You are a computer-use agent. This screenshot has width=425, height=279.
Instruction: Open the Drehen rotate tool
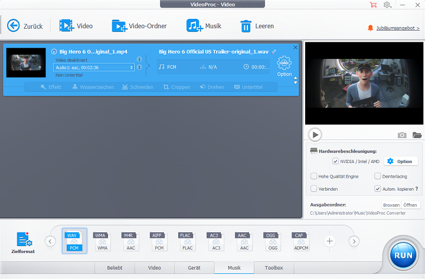click(212, 87)
